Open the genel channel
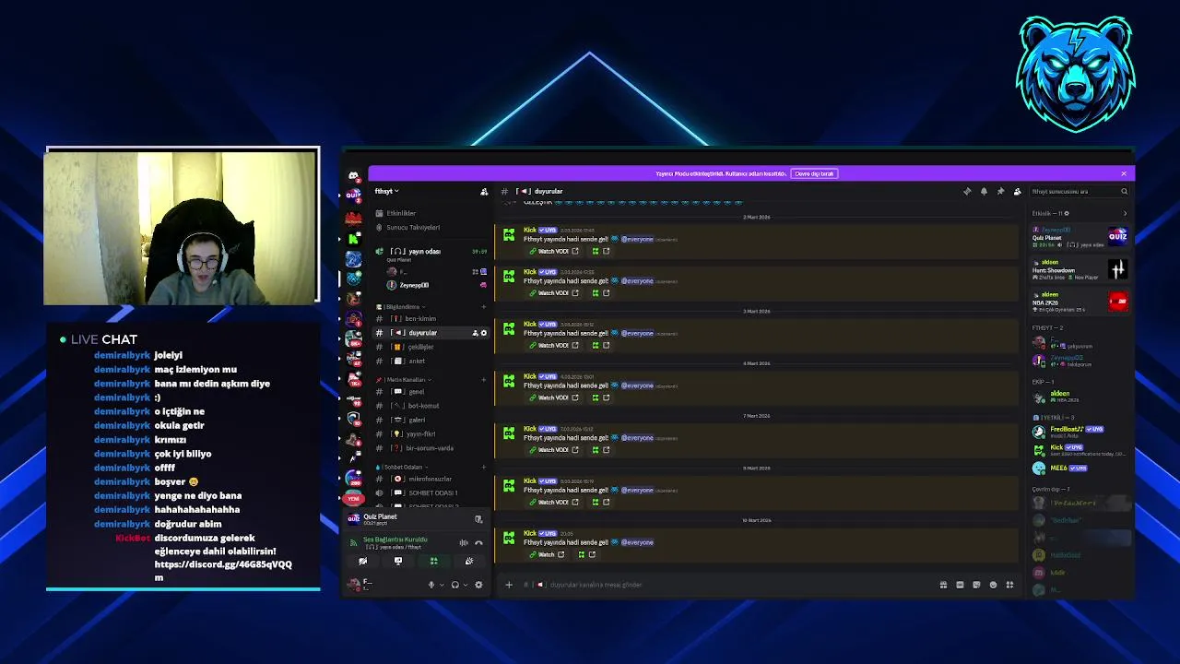This screenshot has height=664, width=1180. coord(431,392)
